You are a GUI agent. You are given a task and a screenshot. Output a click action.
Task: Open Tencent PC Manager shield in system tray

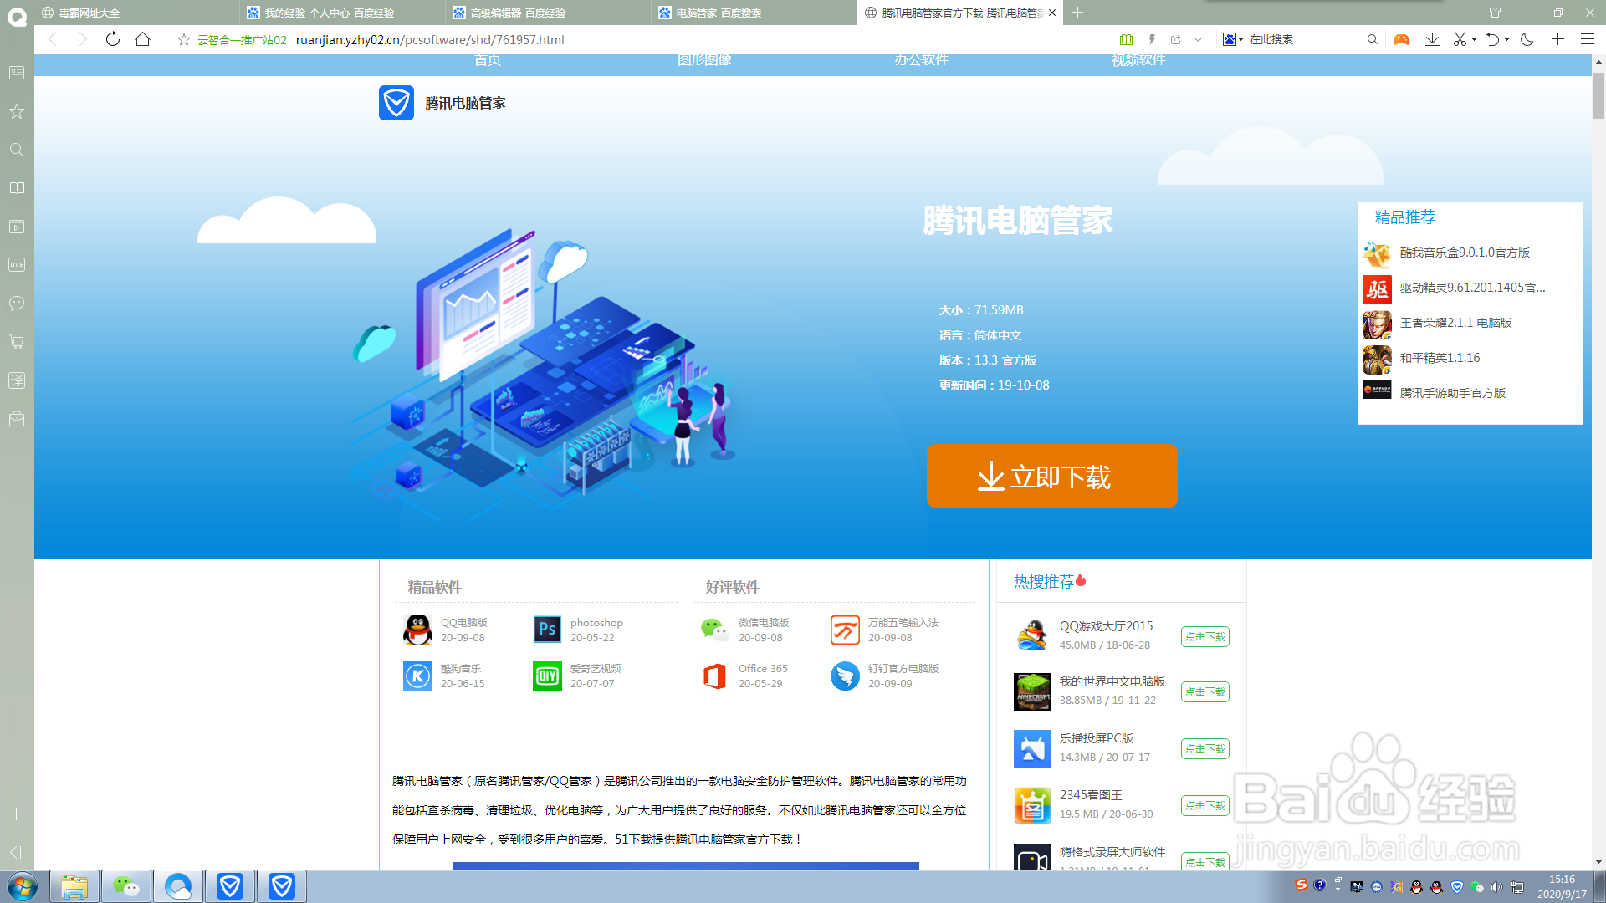click(1456, 885)
